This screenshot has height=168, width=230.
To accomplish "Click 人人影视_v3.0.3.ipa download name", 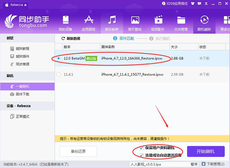I will pos(146,164).
